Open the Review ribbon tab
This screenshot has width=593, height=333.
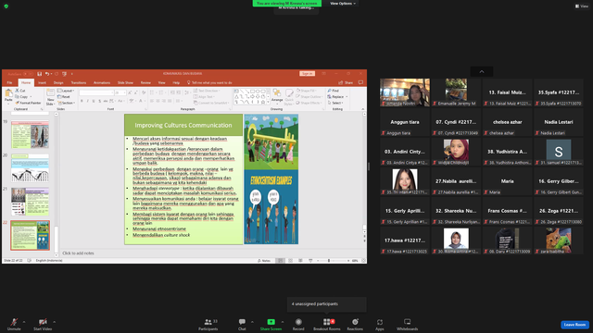(x=145, y=82)
